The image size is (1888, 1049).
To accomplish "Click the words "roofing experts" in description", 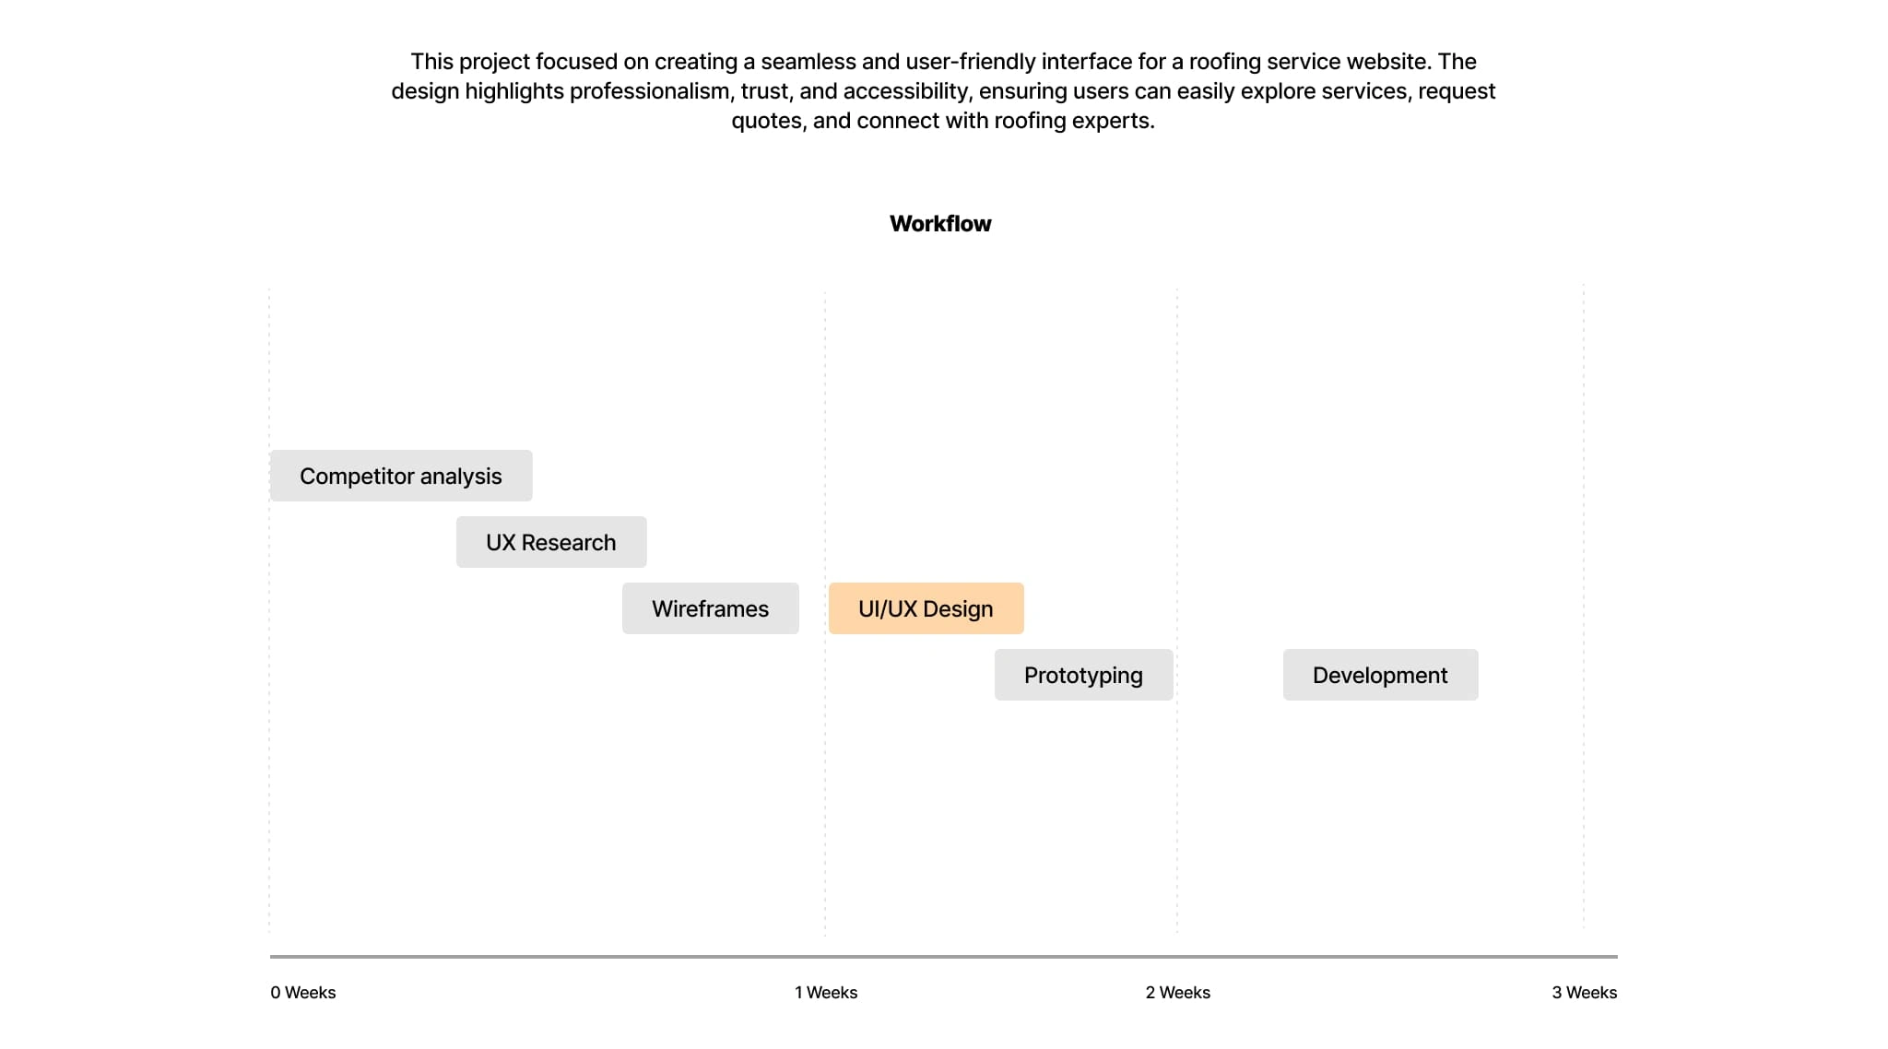I will click(1073, 121).
